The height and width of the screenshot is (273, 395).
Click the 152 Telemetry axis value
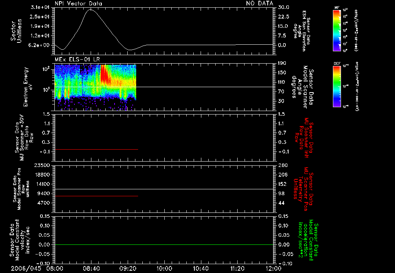coord(282,184)
